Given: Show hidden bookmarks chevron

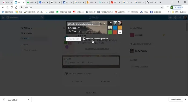Looking at the screenshot, I should click(168, 12).
